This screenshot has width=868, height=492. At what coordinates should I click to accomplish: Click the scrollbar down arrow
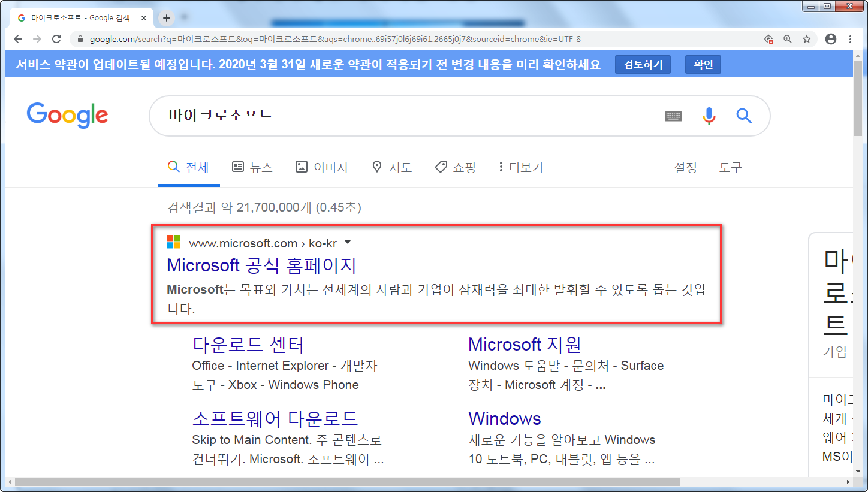pos(858,471)
